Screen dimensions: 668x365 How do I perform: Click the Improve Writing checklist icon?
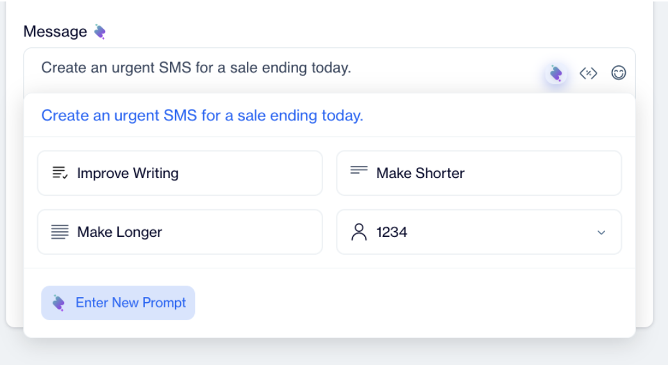point(60,173)
